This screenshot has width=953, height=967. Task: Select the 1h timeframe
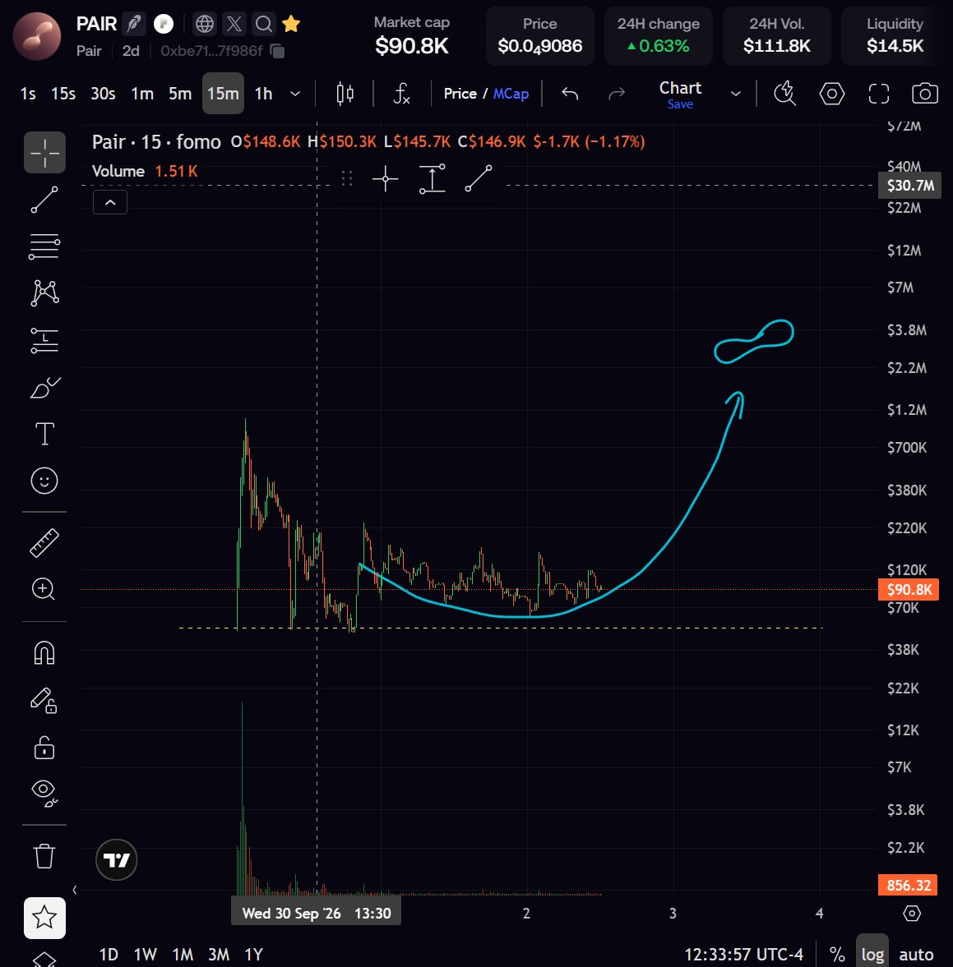[264, 94]
